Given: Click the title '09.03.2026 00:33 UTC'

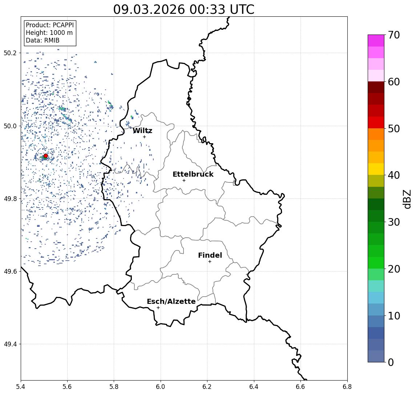Looking at the screenshot, I should (184, 9).
